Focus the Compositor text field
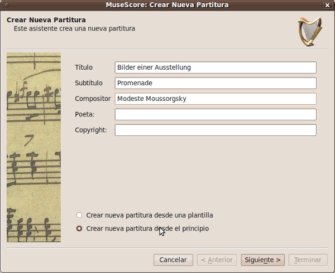 pyautogui.click(x=216, y=99)
